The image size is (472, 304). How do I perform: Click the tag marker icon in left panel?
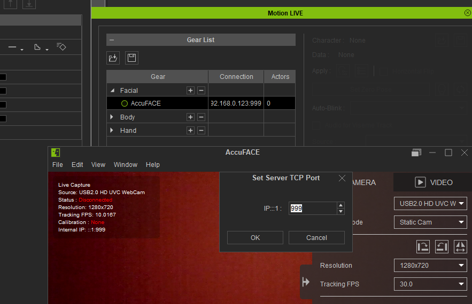(x=61, y=47)
